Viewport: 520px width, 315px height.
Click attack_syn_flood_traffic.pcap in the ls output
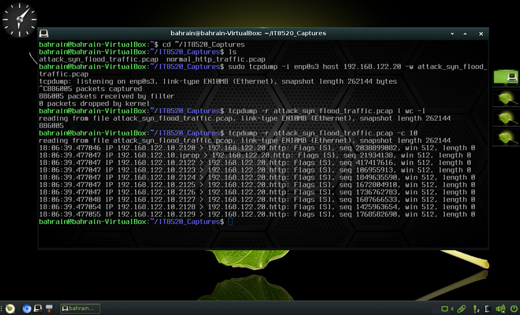(99, 59)
